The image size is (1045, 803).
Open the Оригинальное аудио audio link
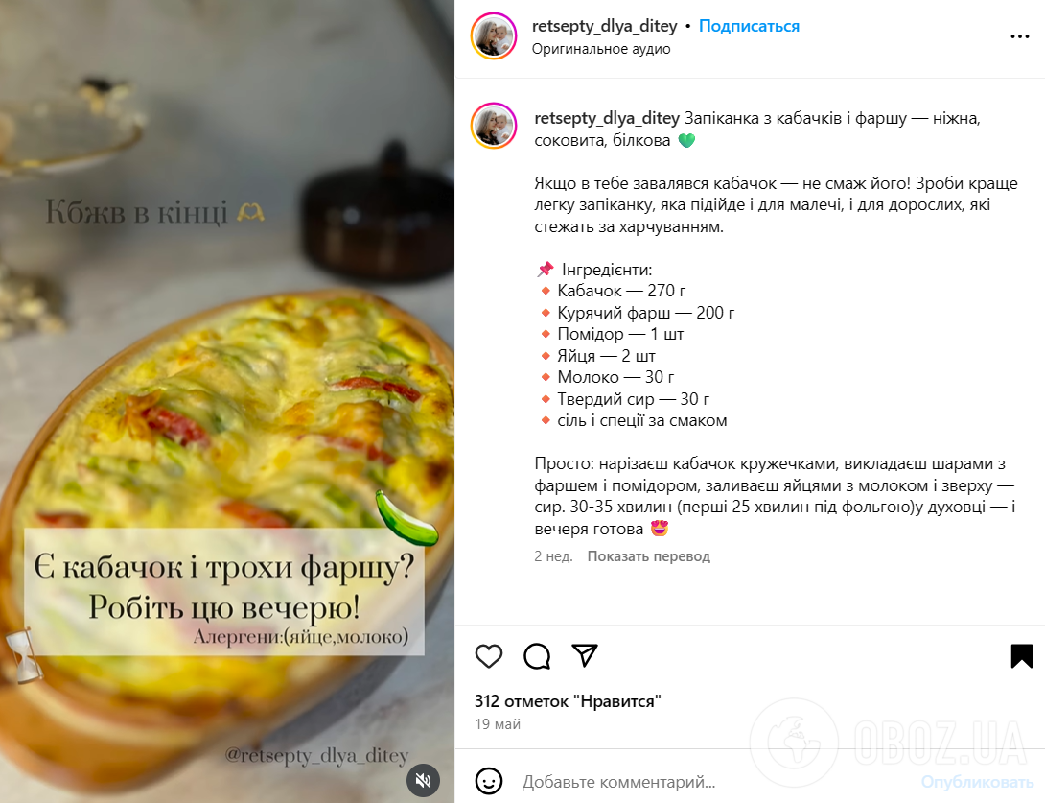601,49
